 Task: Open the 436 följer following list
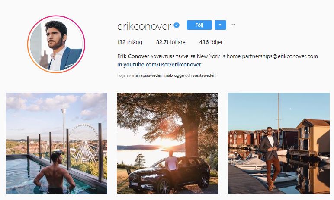click(211, 42)
